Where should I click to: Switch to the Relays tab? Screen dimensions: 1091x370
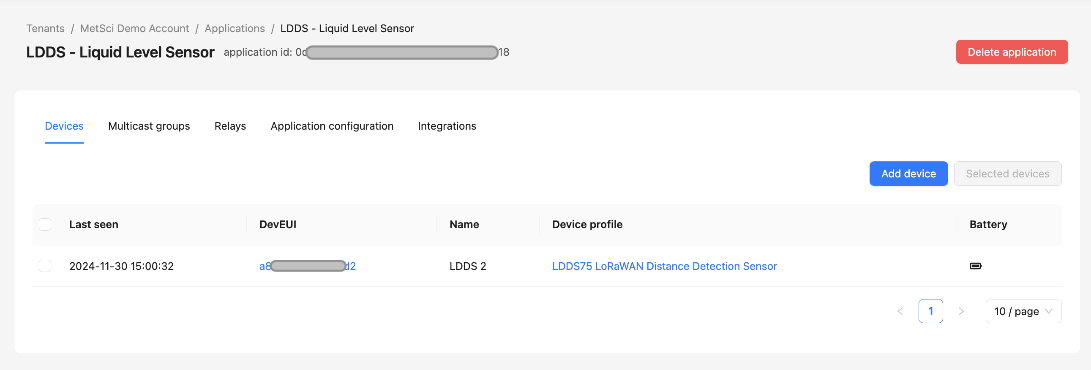coord(230,126)
